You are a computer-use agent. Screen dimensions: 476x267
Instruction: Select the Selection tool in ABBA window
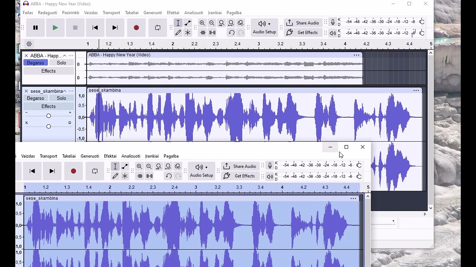point(178,23)
